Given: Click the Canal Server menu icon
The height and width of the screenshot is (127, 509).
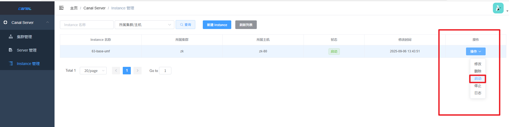Looking at the screenshot, I should 5,22.
